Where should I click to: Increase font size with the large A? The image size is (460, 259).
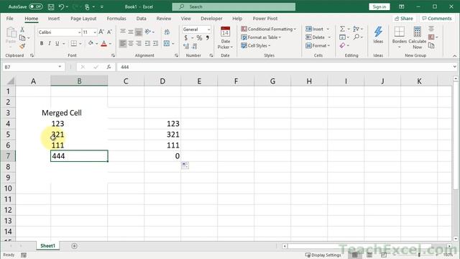(101, 32)
